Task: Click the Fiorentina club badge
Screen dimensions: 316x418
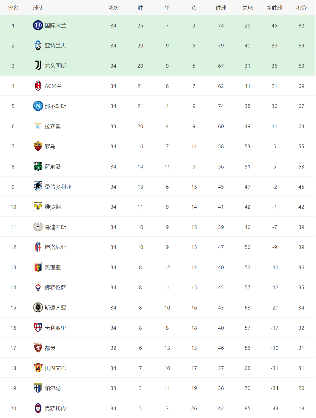Action: coord(38,287)
